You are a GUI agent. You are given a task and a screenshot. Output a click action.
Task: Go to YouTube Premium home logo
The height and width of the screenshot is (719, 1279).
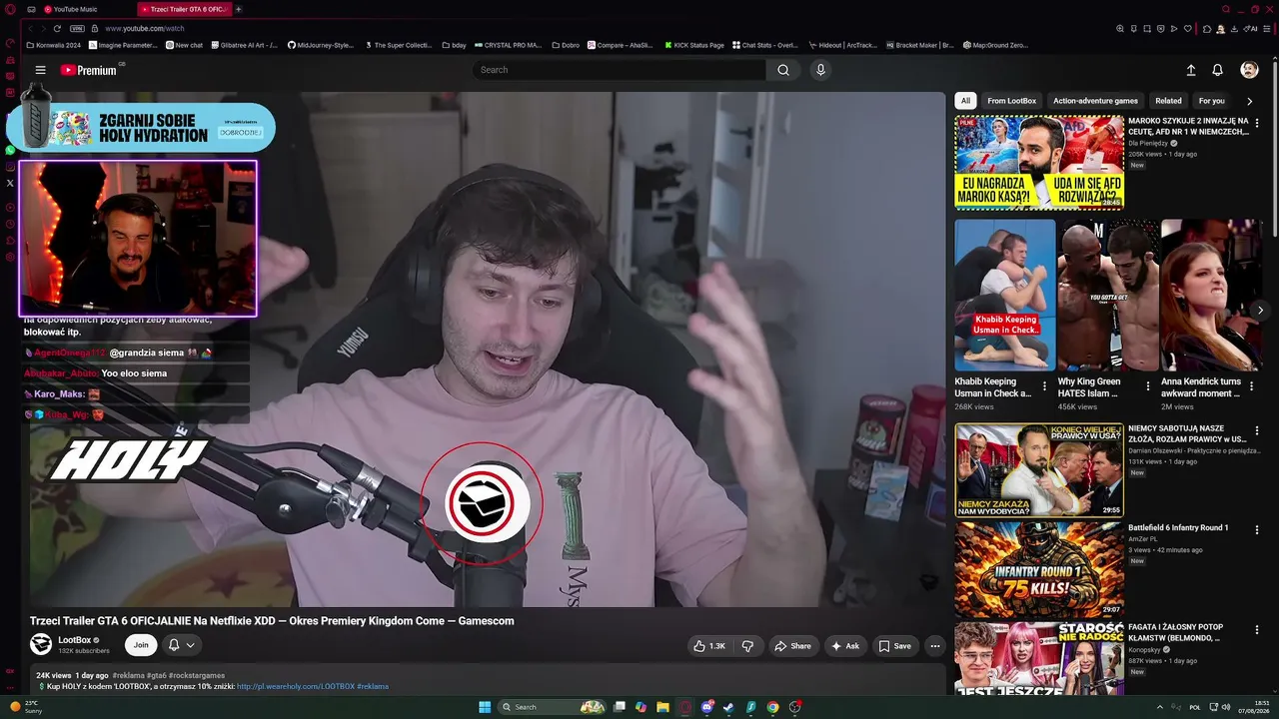tap(89, 70)
